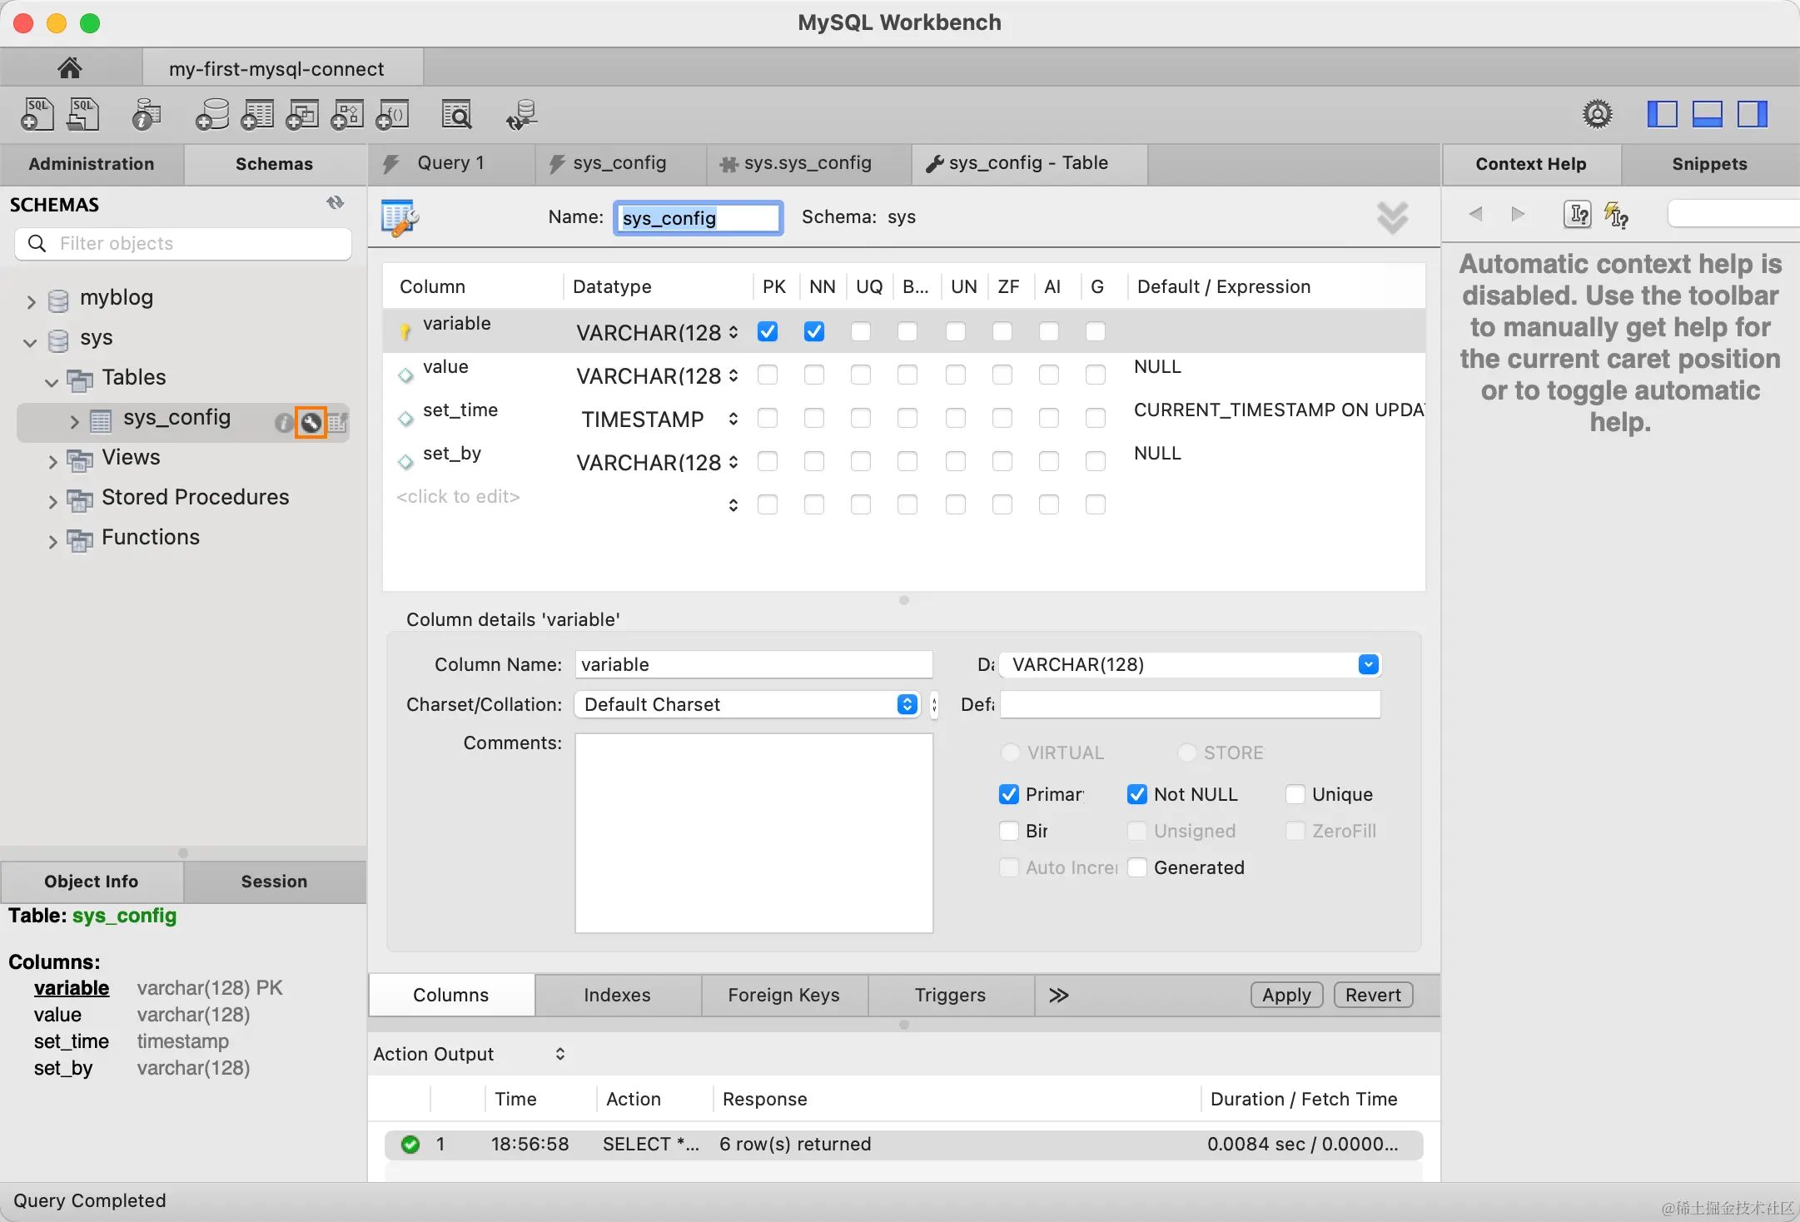Screen dimensions: 1800x1222
Task: Enable Unique checkbox in column details
Action: tap(1295, 794)
